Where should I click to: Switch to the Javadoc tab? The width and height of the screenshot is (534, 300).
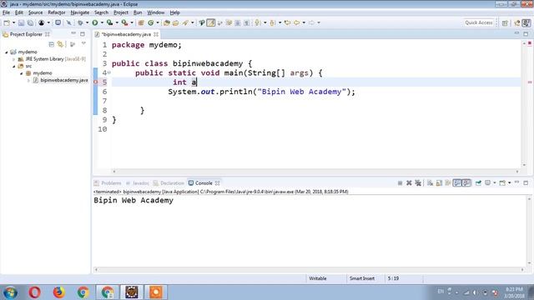pyautogui.click(x=137, y=183)
